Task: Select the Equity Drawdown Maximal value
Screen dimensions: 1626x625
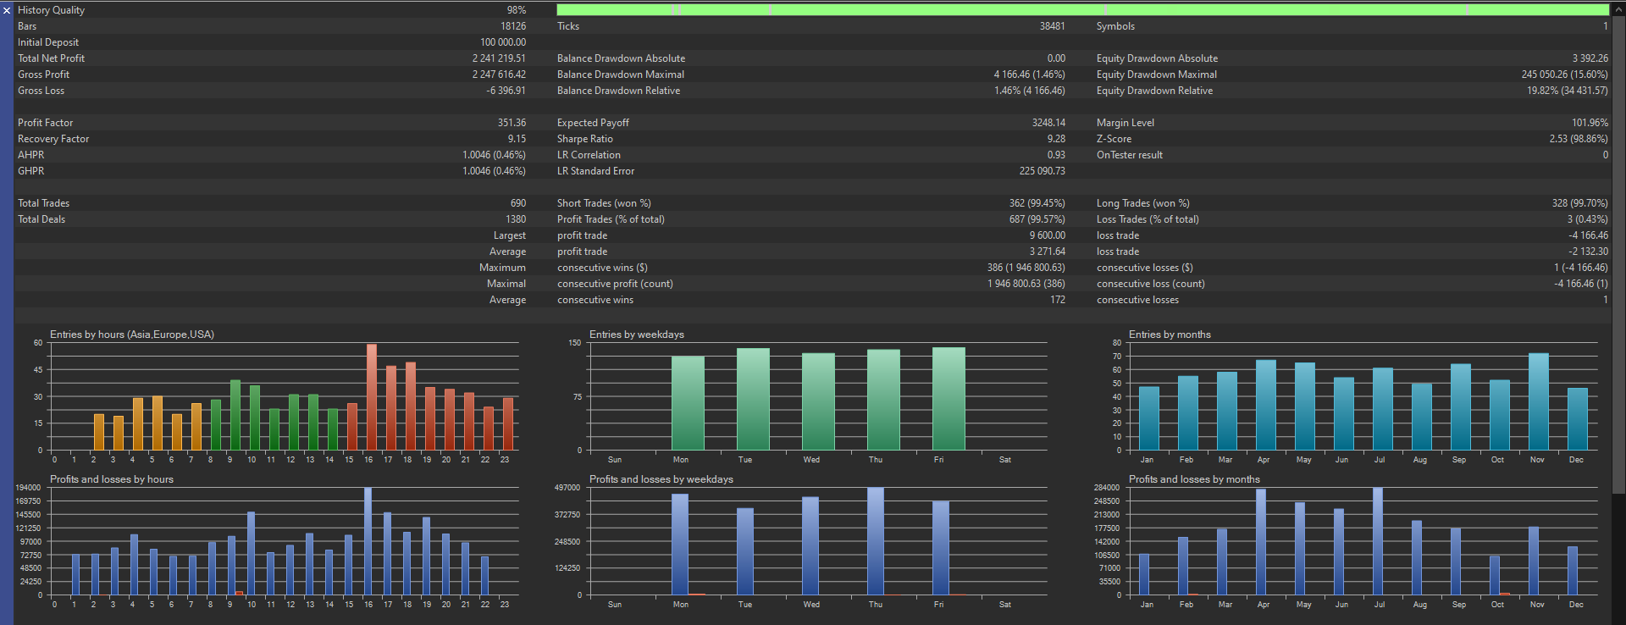Action: tap(1564, 75)
